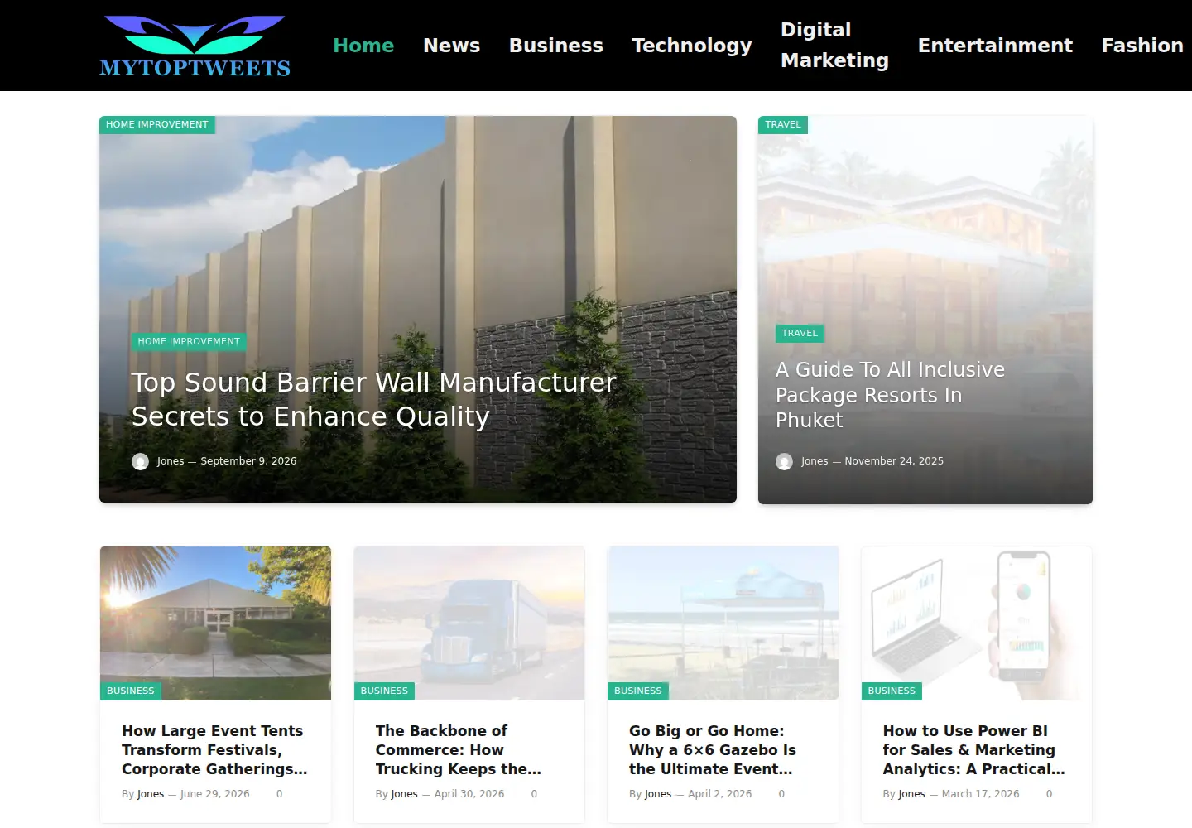Click comment count on Trucking card

[x=534, y=794]
